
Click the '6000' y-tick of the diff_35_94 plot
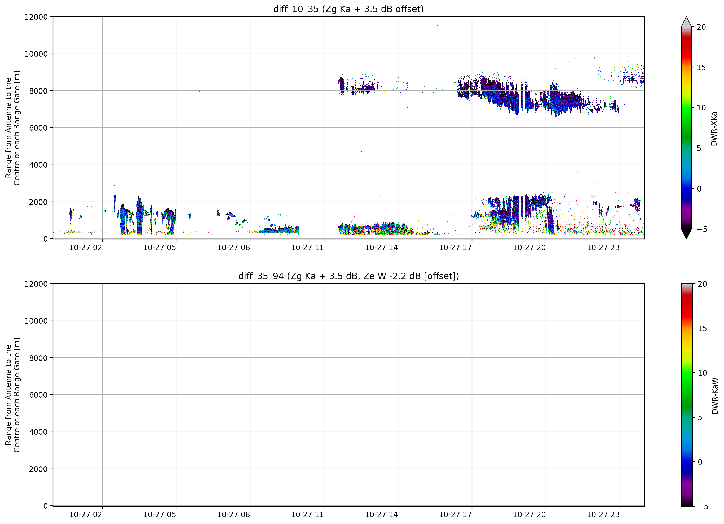point(38,395)
